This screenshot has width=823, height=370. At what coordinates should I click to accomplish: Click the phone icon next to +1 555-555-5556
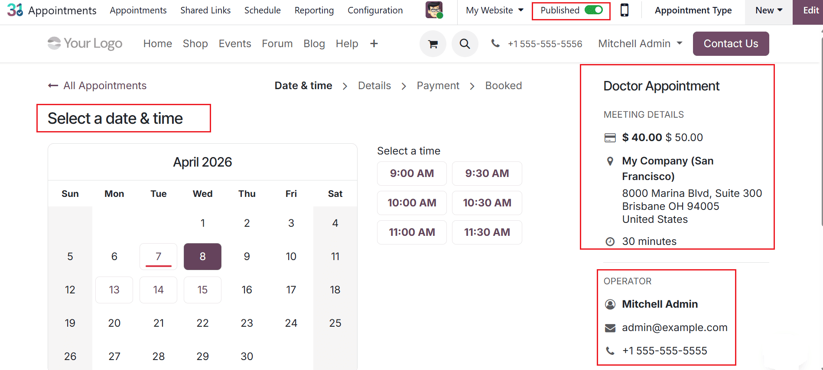tap(495, 43)
